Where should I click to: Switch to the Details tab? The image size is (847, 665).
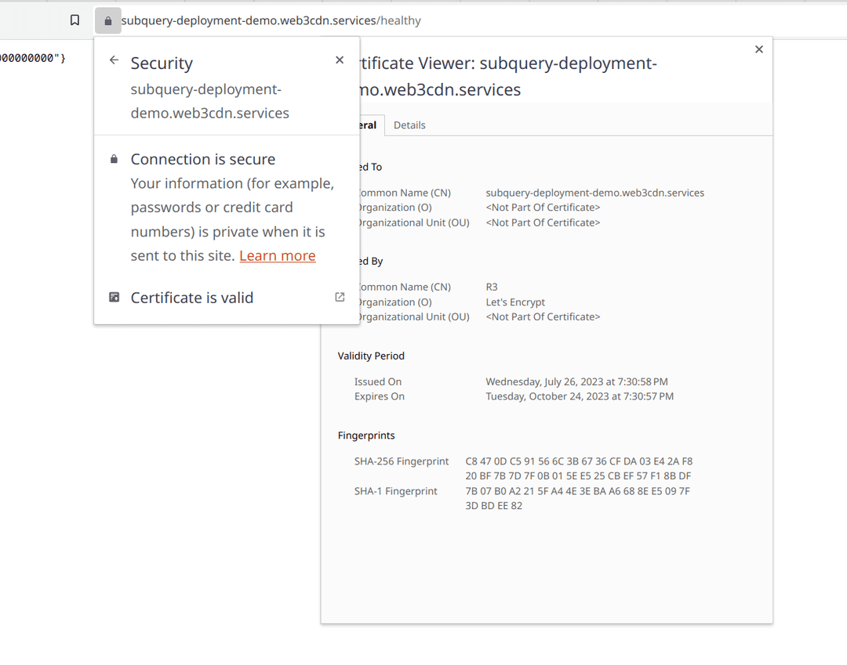point(409,125)
